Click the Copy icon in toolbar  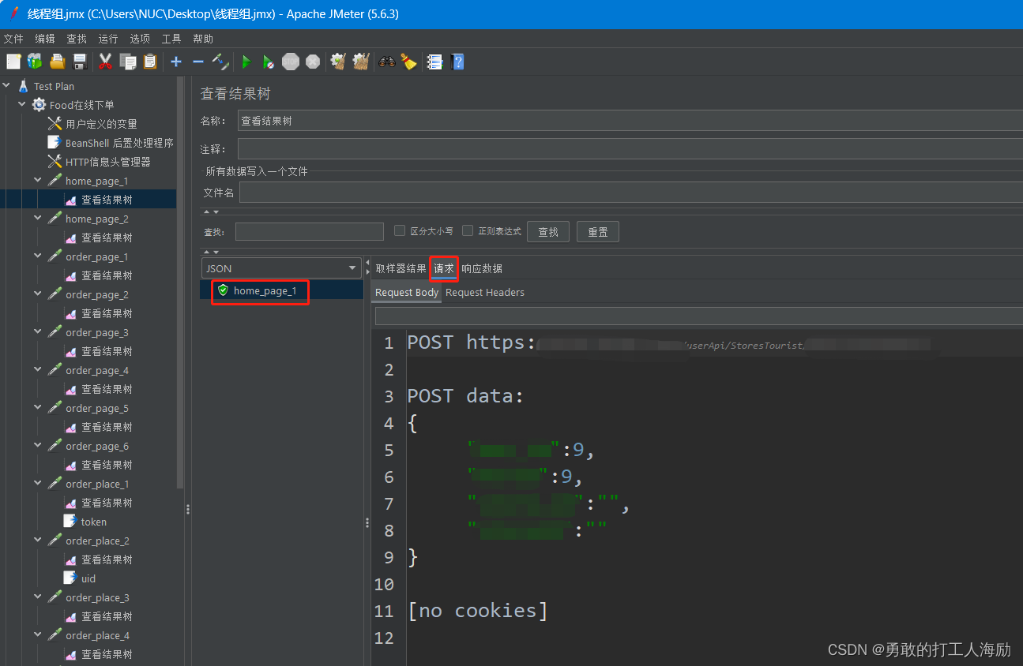[128, 62]
